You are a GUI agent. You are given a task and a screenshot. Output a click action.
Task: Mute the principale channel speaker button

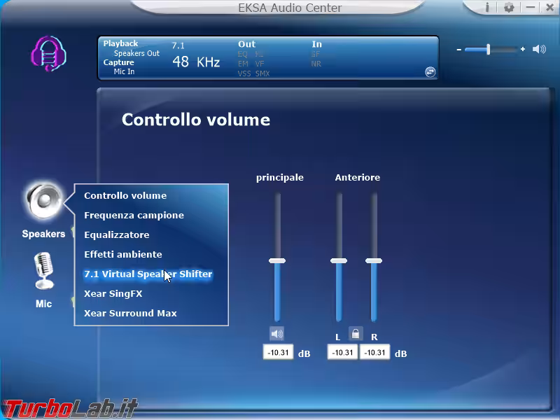tap(276, 334)
